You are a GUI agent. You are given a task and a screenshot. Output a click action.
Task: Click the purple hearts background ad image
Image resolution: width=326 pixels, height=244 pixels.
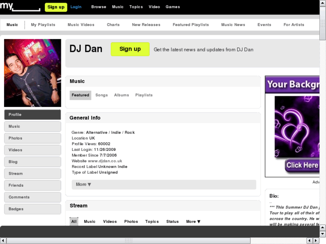tap(297, 127)
